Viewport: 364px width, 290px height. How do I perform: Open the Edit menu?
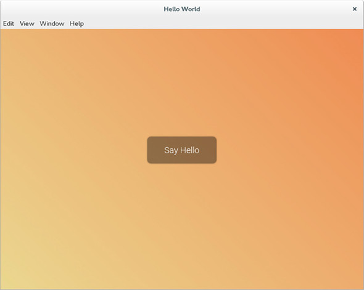coord(9,23)
